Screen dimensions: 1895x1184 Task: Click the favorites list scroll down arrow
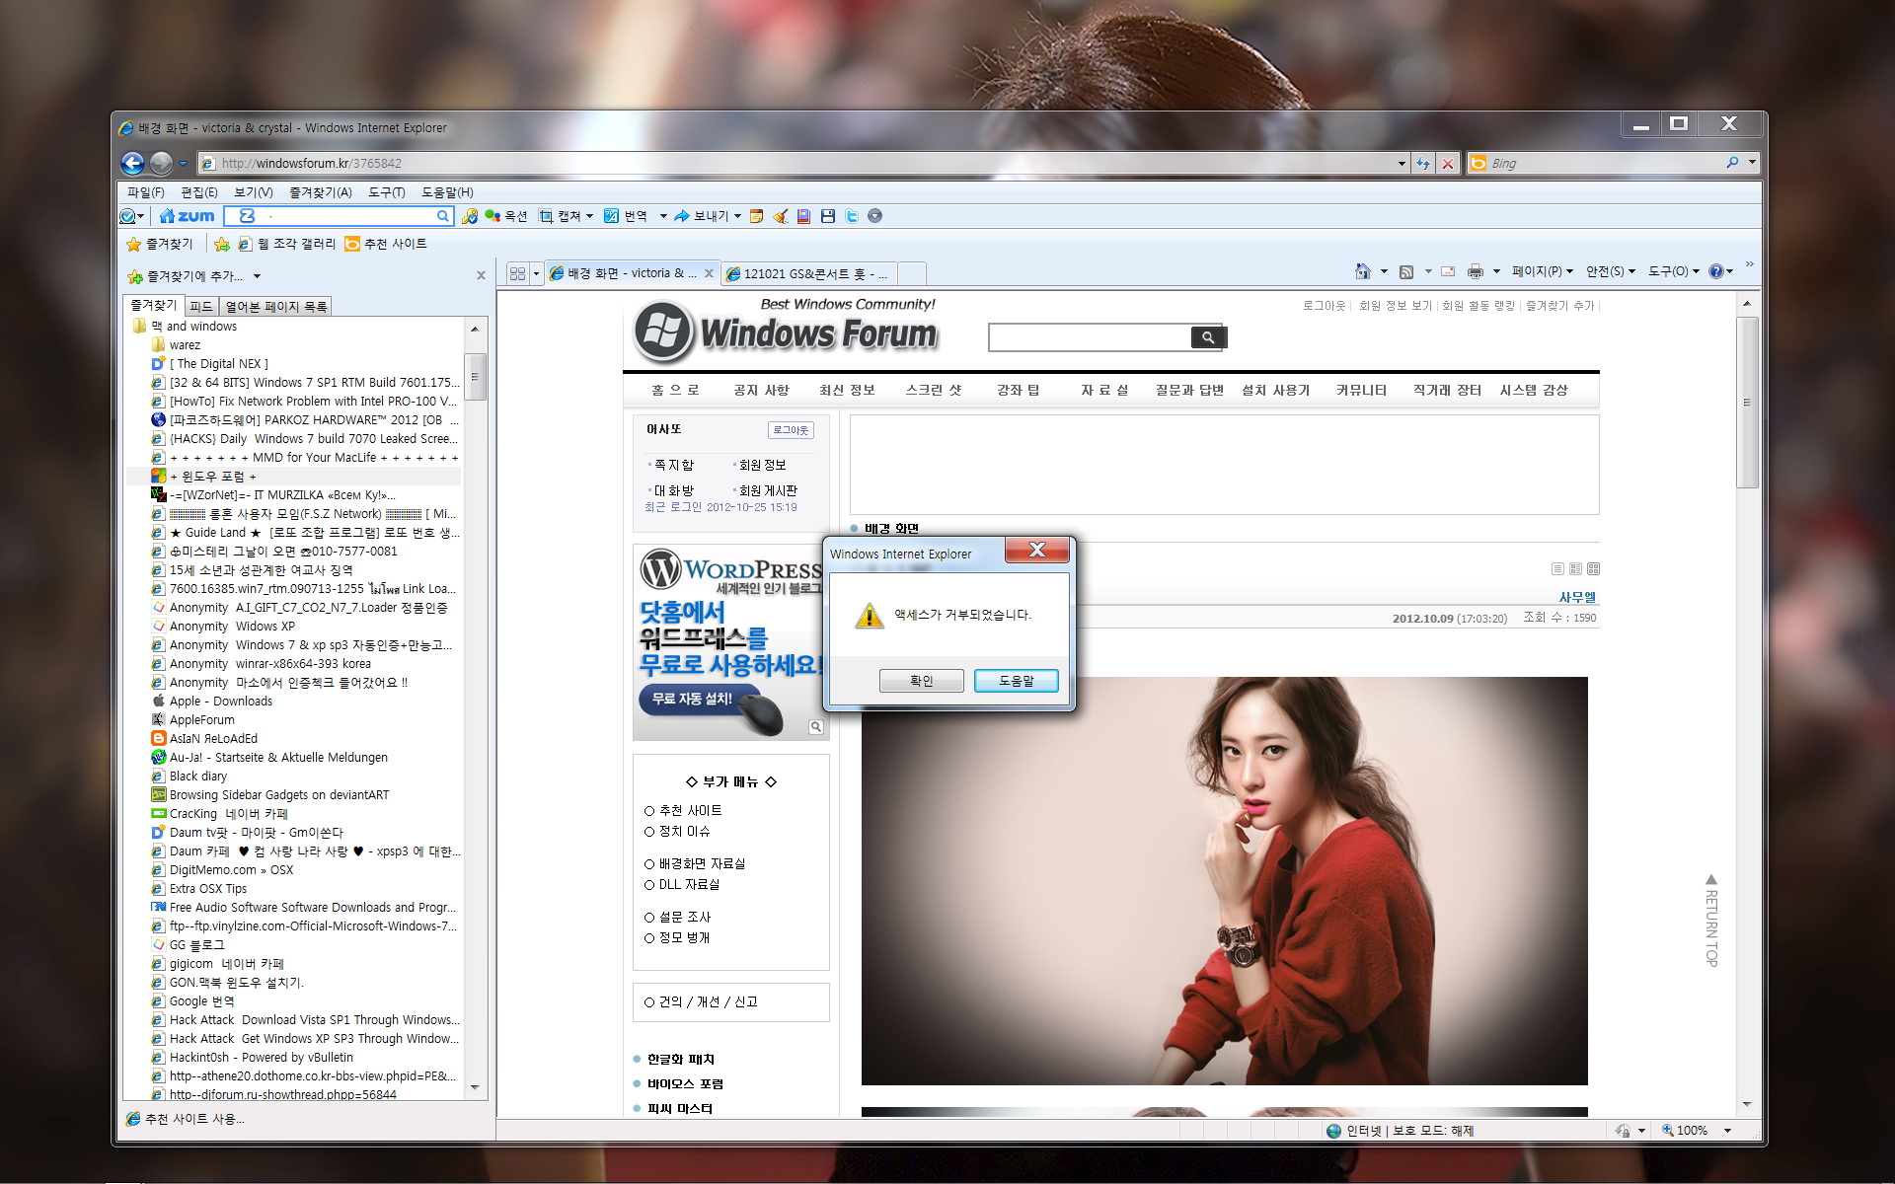[x=475, y=1087]
